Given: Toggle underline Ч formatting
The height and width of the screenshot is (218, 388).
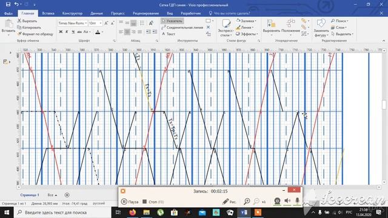Looking at the screenshot, I should click(x=73, y=32).
